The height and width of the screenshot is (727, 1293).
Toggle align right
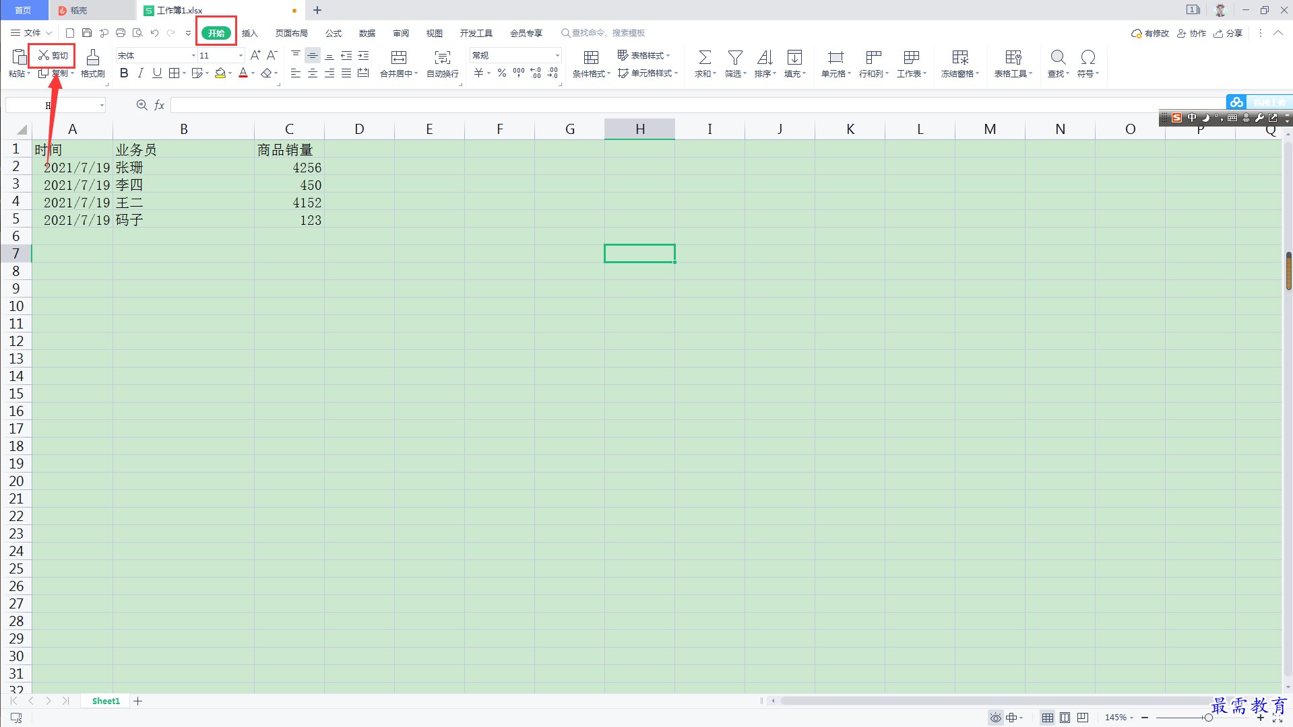click(x=329, y=73)
